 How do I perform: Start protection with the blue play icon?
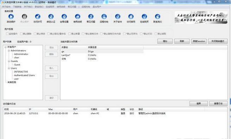(11, 17)
